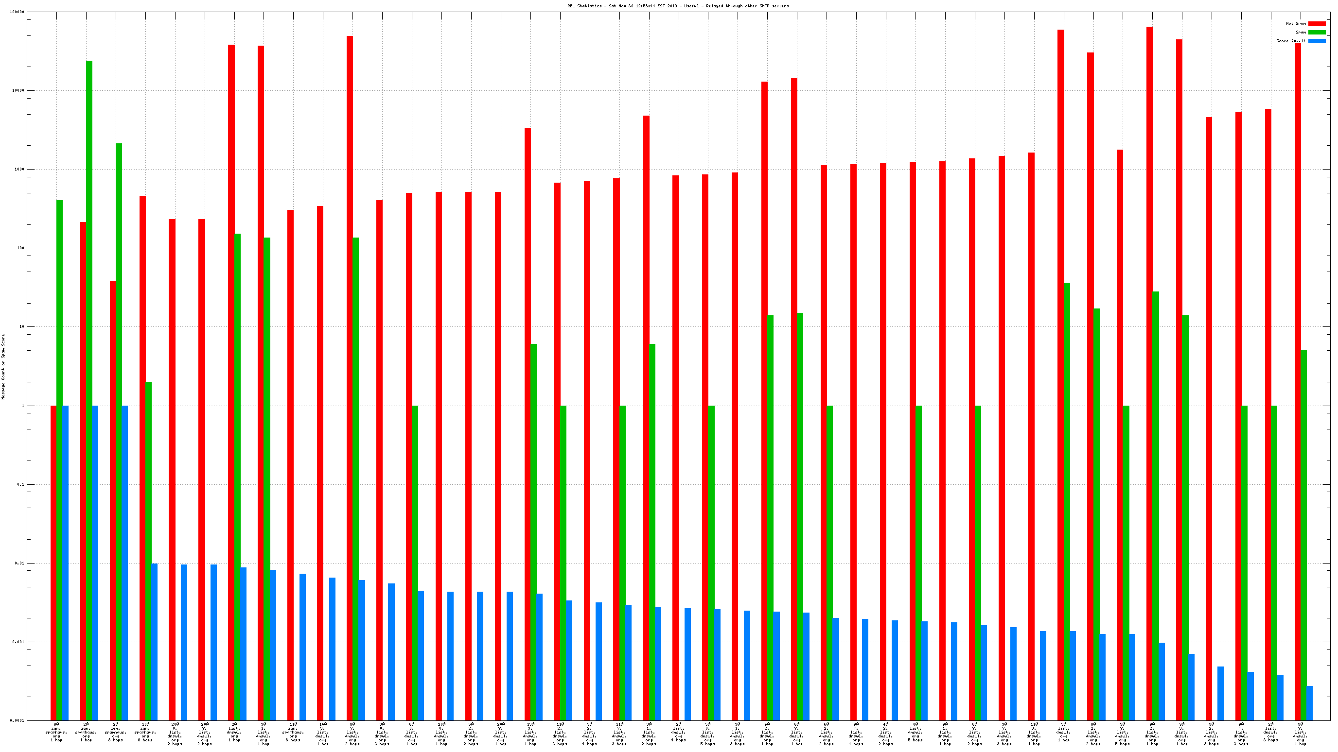Click the '11@ zen.spamhaus.org 8 hops' axis label
This screenshot has height=752, width=1338.
pos(293,732)
